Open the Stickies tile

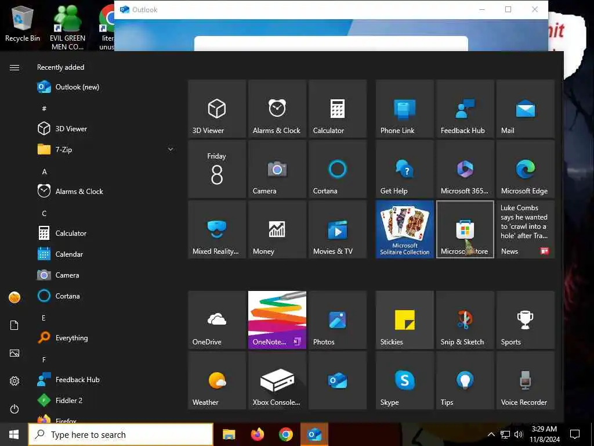click(404, 320)
